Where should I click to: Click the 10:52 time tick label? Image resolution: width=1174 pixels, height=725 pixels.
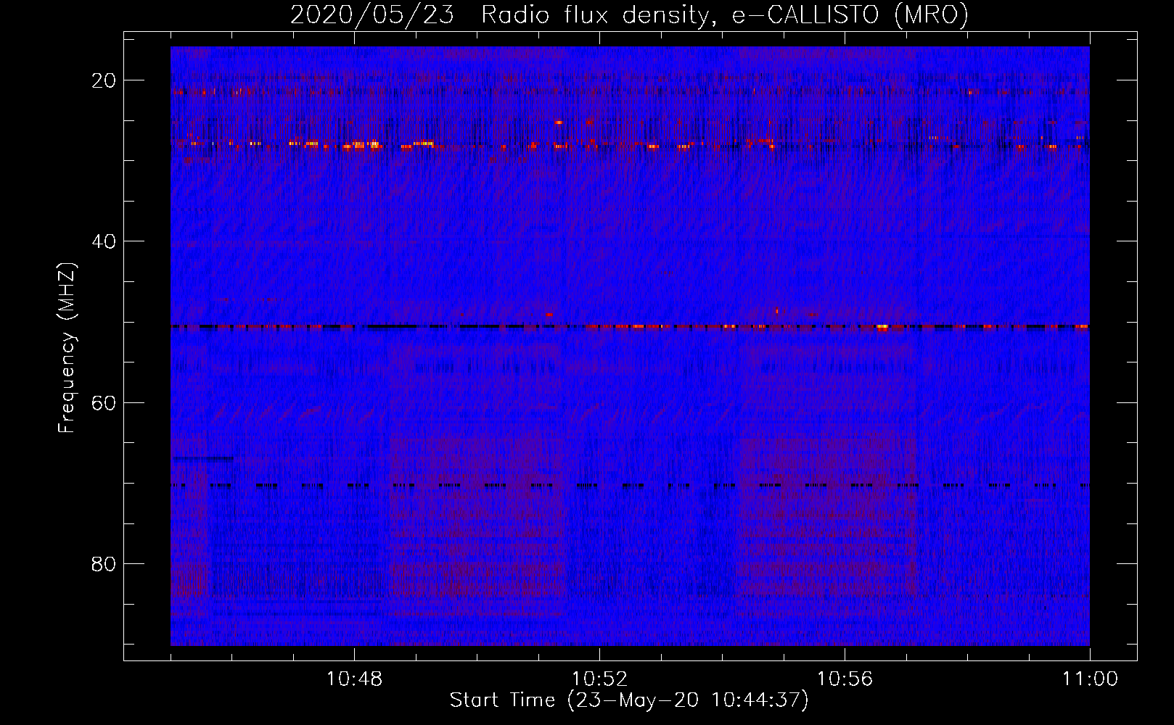point(599,679)
